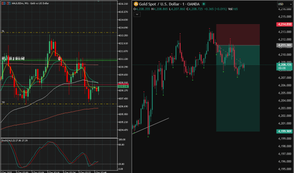The width and height of the screenshot is (294, 173).
Task: Click the Gold Spot / U.S. Dollar symbol title
Action: [169, 4]
